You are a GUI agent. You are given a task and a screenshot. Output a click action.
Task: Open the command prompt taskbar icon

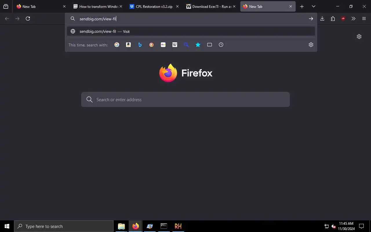click(x=164, y=226)
